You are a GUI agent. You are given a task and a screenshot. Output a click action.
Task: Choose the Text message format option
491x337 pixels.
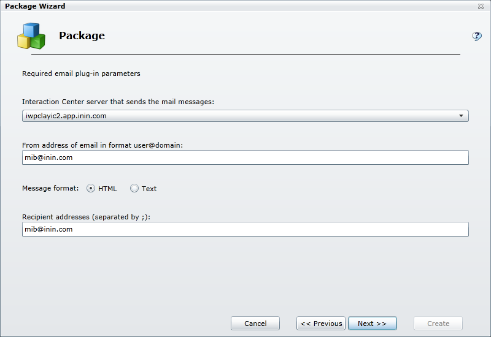point(134,189)
